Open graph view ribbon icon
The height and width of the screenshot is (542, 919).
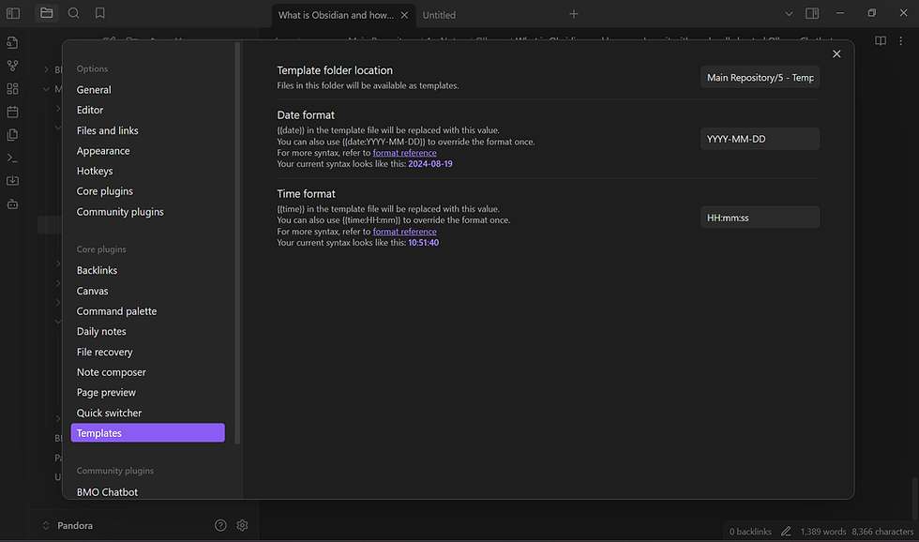[x=12, y=66]
